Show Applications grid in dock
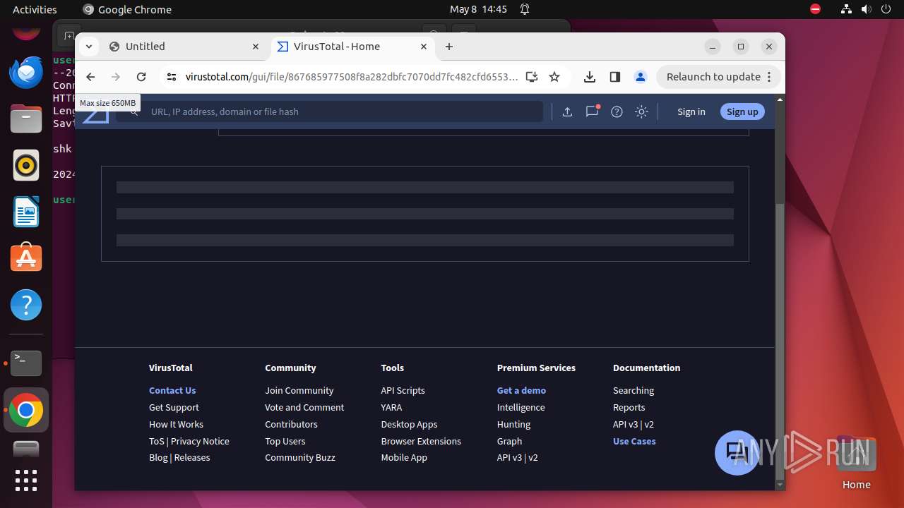The width and height of the screenshot is (904, 508). click(26, 480)
